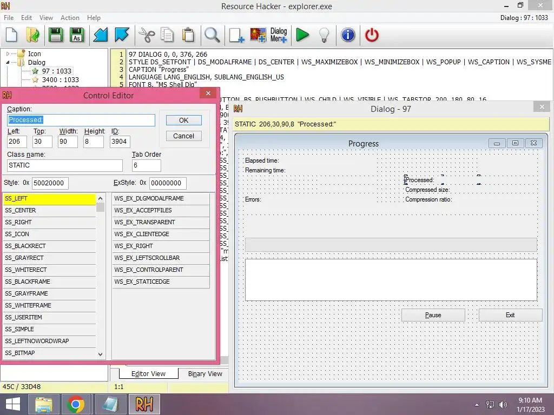Click the add image resource icon
This screenshot has width=554, height=415.
(258, 35)
